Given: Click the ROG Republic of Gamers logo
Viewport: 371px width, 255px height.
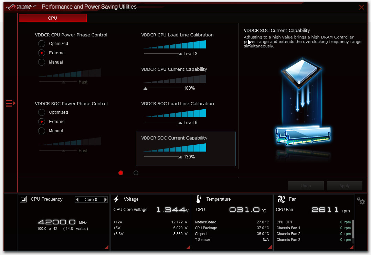Looking at the screenshot, I should (x=21, y=7).
